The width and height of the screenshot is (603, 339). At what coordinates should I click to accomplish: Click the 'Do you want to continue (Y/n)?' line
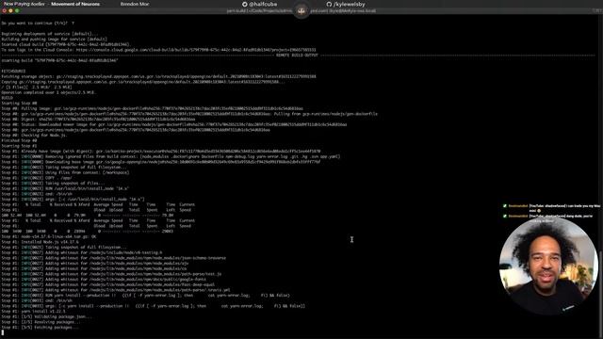[x=38, y=23]
